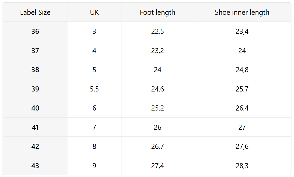Click foot length 27,4 cell
294x177 pixels.
157,166
